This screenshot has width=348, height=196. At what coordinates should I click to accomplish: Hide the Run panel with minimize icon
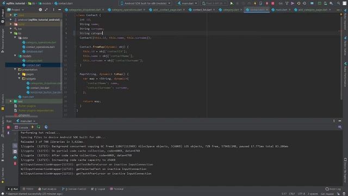tap(340, 121)
